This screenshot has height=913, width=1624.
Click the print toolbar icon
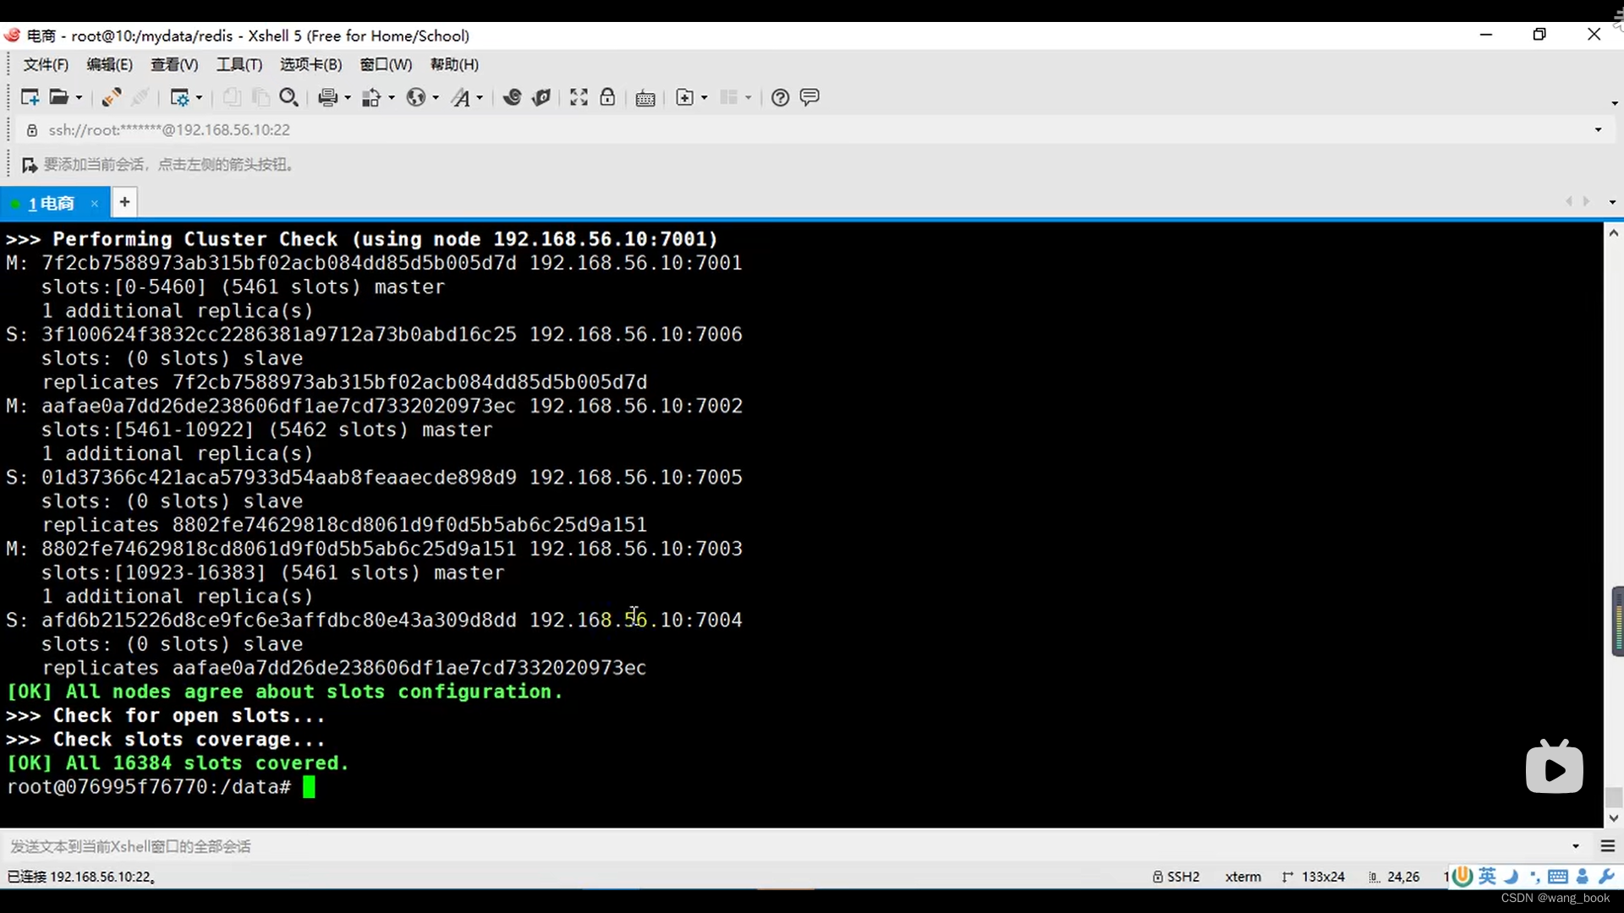(x=326, y=97)
